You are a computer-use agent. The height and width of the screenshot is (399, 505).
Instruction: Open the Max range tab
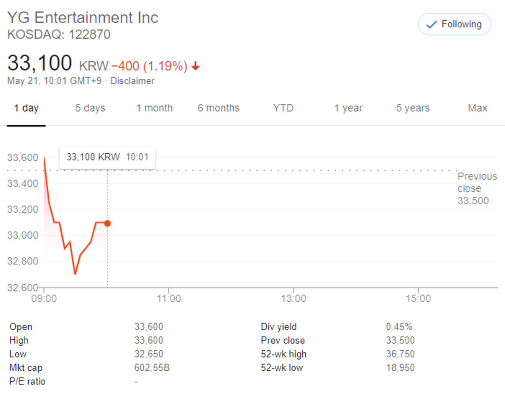(477, 108)
